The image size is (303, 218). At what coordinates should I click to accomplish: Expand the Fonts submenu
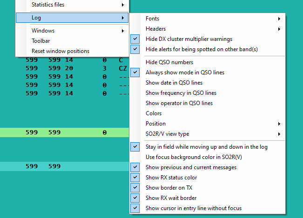pos(208,19)
